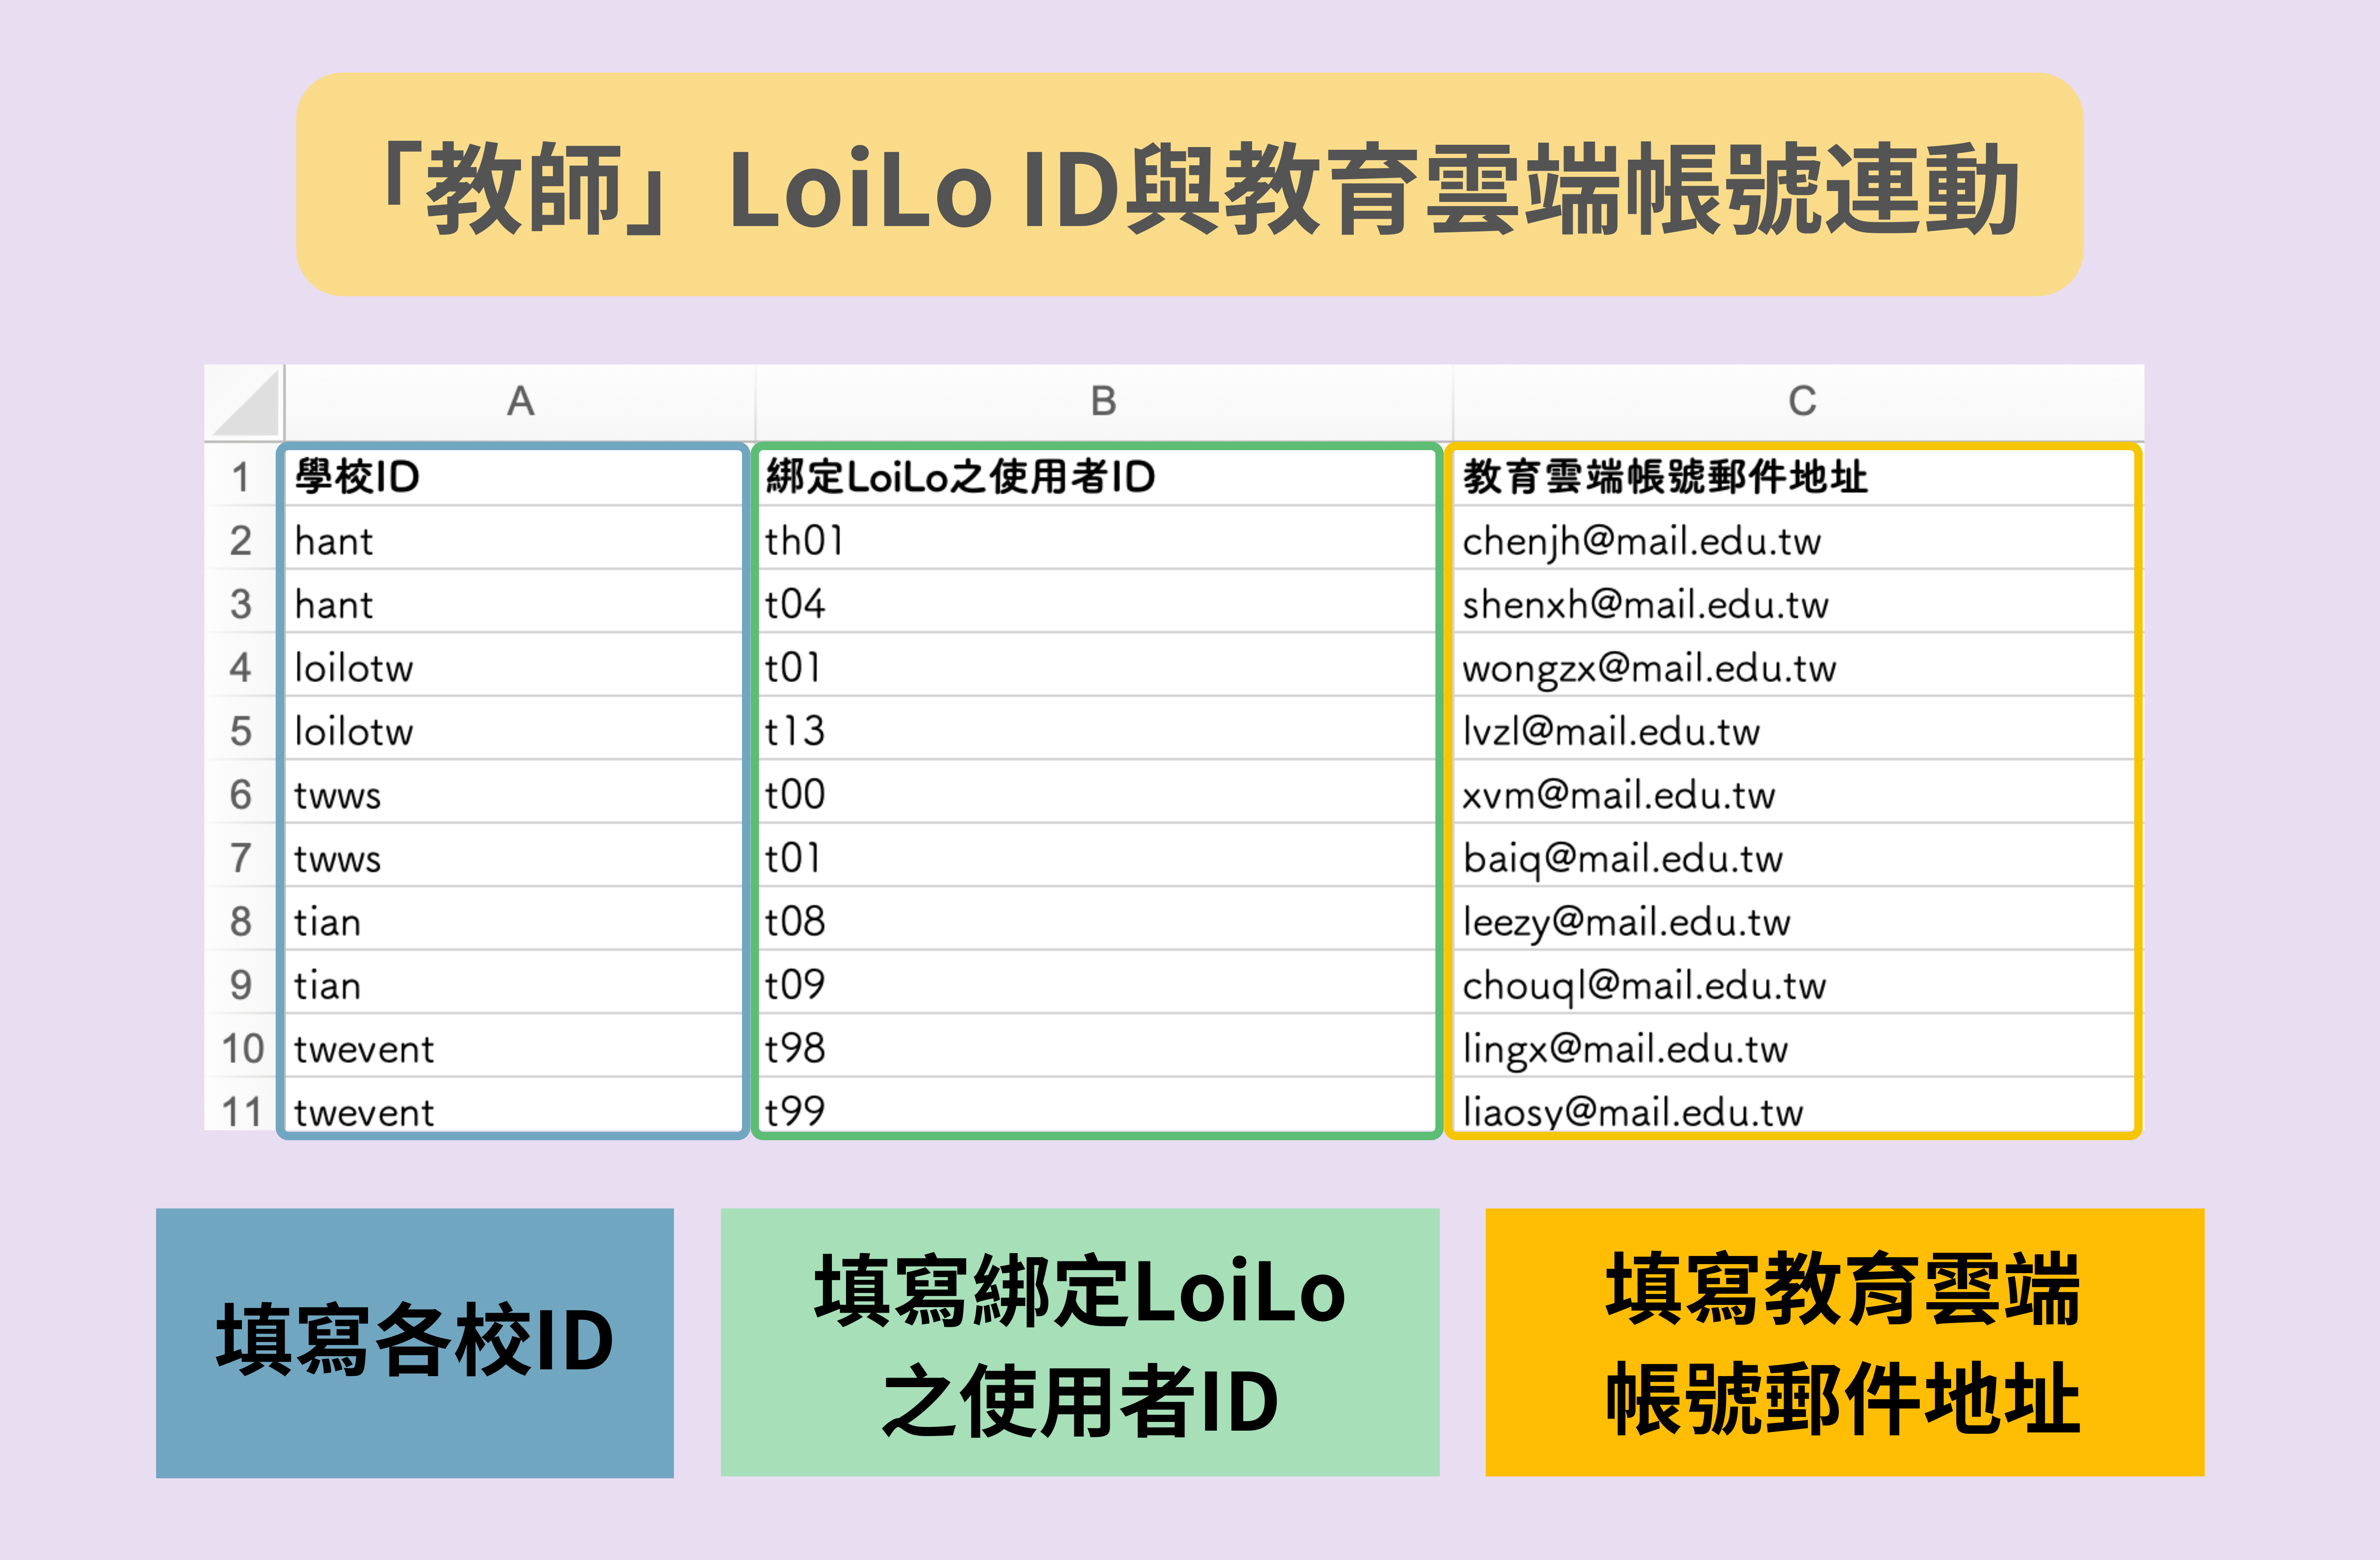Screen dimensions: 2380x1560
Task: Select row 1 header
Action: [x=241, y=477]
